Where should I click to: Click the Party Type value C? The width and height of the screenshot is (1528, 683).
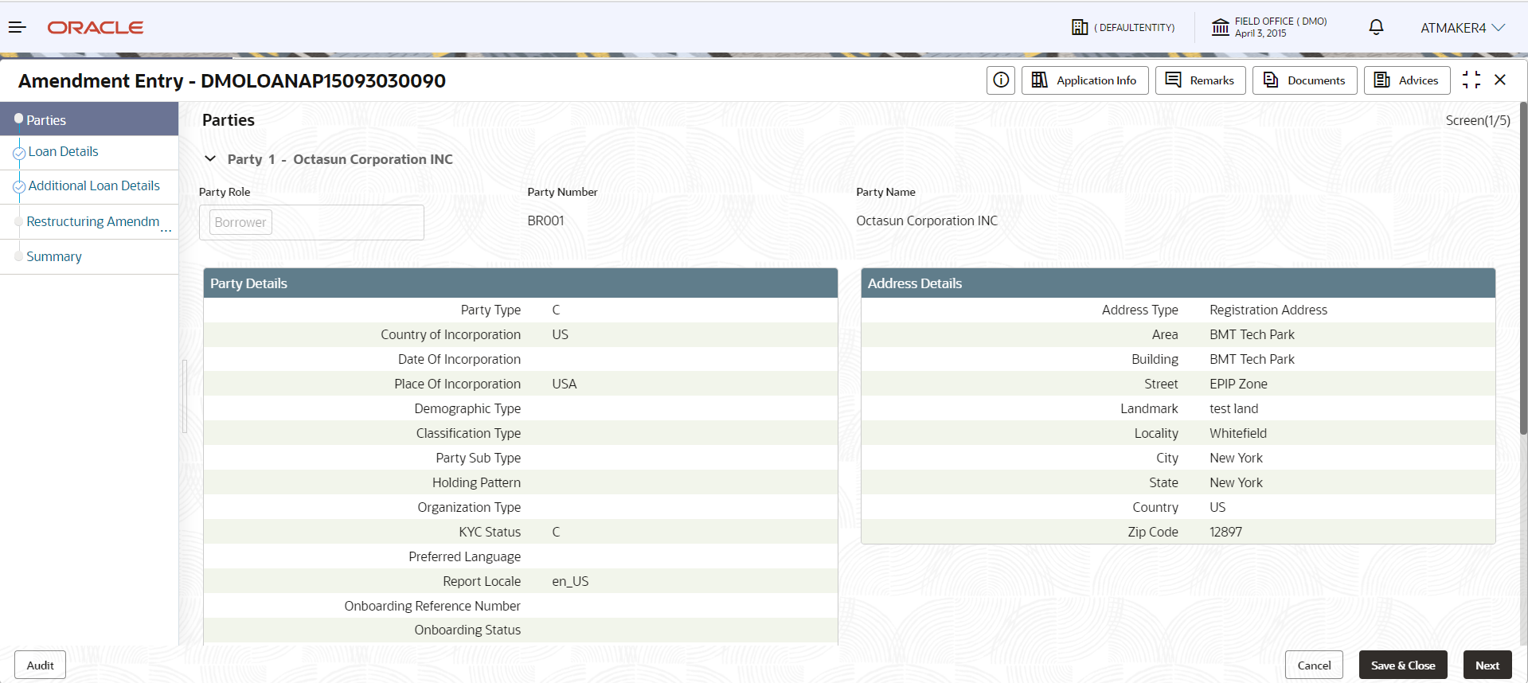point(556,310)
